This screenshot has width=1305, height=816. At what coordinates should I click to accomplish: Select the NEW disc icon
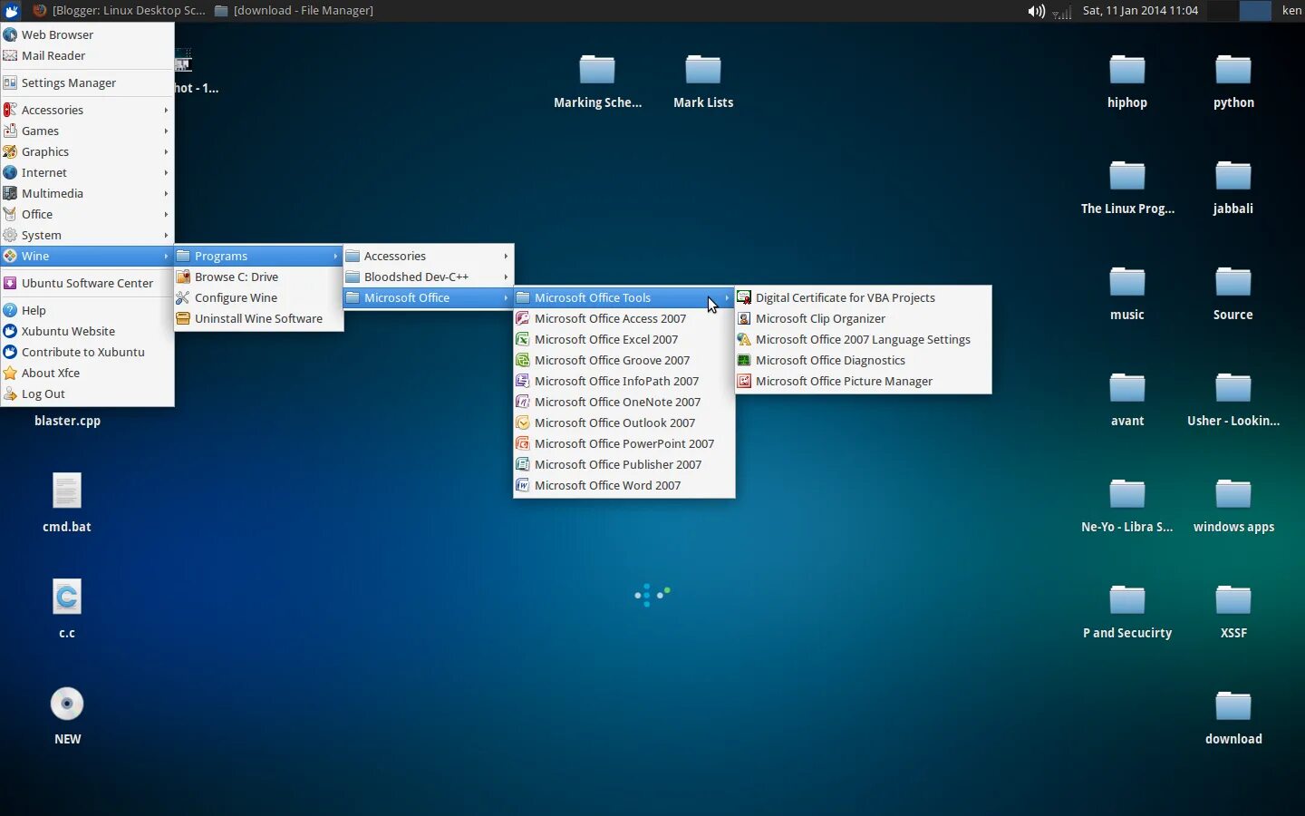pos(67,704)
